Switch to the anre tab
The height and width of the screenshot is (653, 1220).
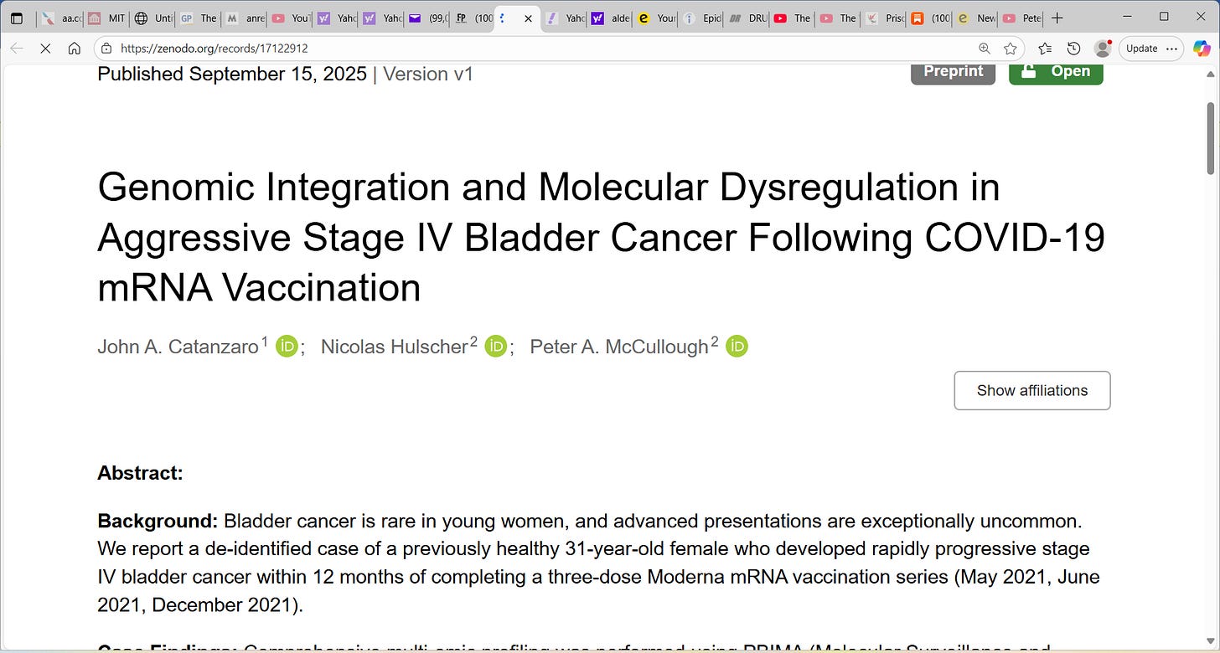click(244, 18)
